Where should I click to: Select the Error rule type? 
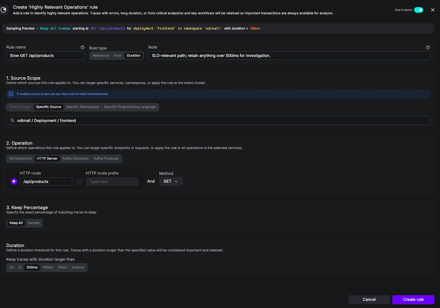coord(118,56)
